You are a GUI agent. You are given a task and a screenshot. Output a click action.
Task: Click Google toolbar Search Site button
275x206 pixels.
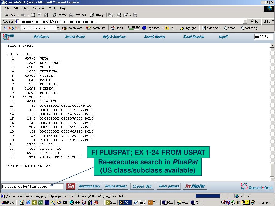(96, 28)
